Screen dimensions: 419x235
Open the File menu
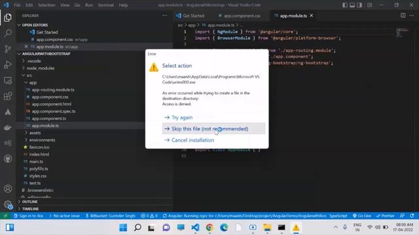[17, 5]
